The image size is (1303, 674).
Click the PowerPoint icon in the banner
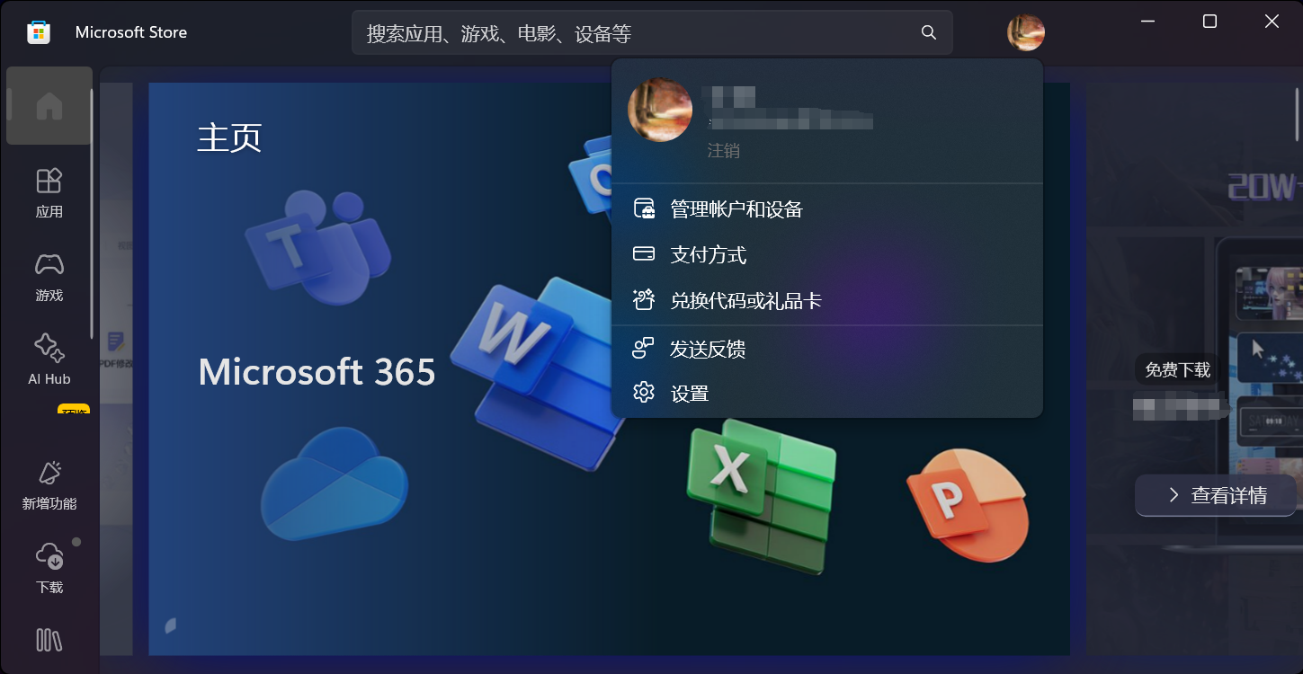(x=967, y=503)
